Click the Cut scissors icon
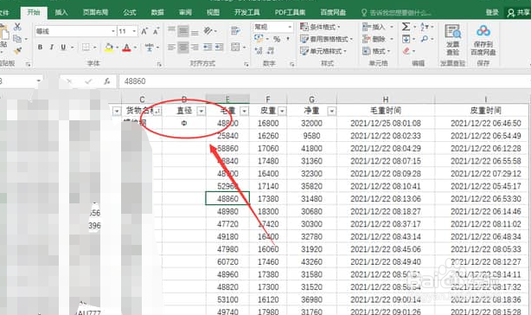 [17, 27]
